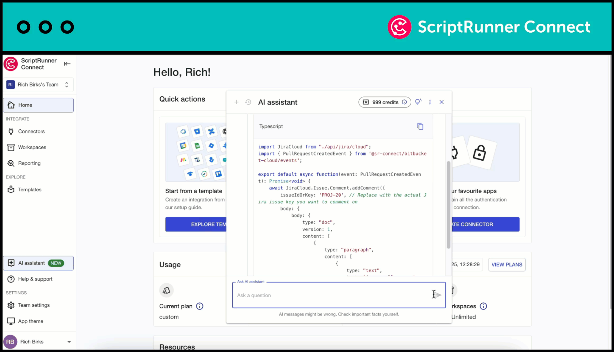
Task: Click the ScriptRunner Connect sidebar logo
Action: (10, 64)
